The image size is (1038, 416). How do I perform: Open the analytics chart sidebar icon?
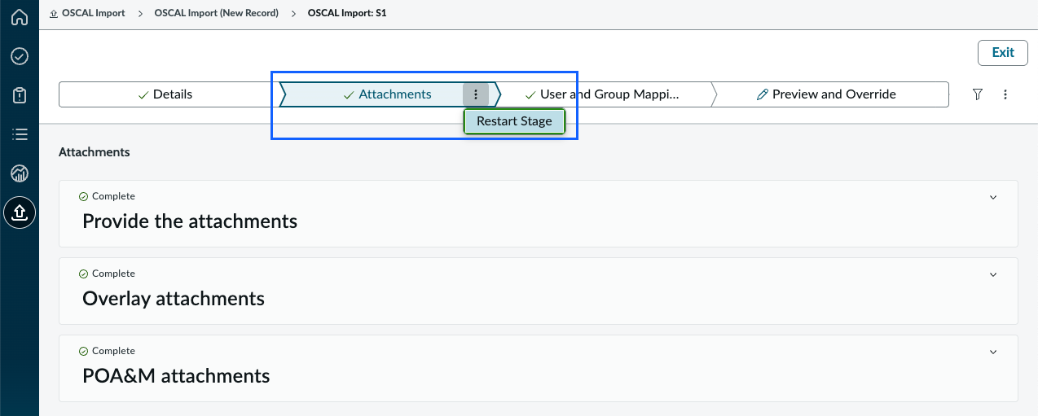pyautogui.click(x=20, y=173)
